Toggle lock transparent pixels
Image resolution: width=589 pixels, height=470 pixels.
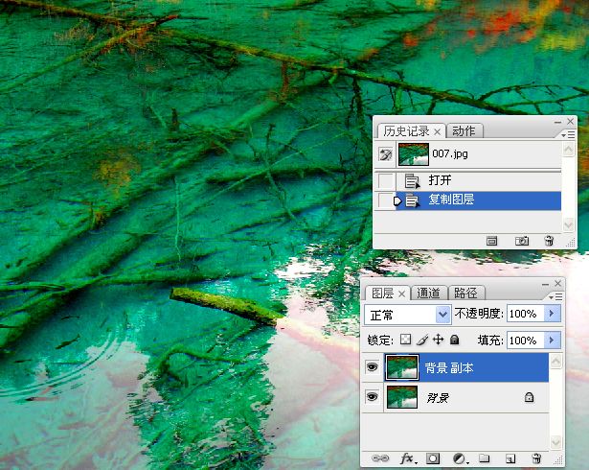(x=405, y=340)
